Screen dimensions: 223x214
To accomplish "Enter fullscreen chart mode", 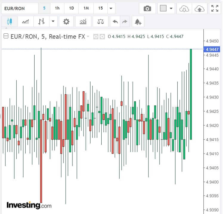I will click(214, 8).
